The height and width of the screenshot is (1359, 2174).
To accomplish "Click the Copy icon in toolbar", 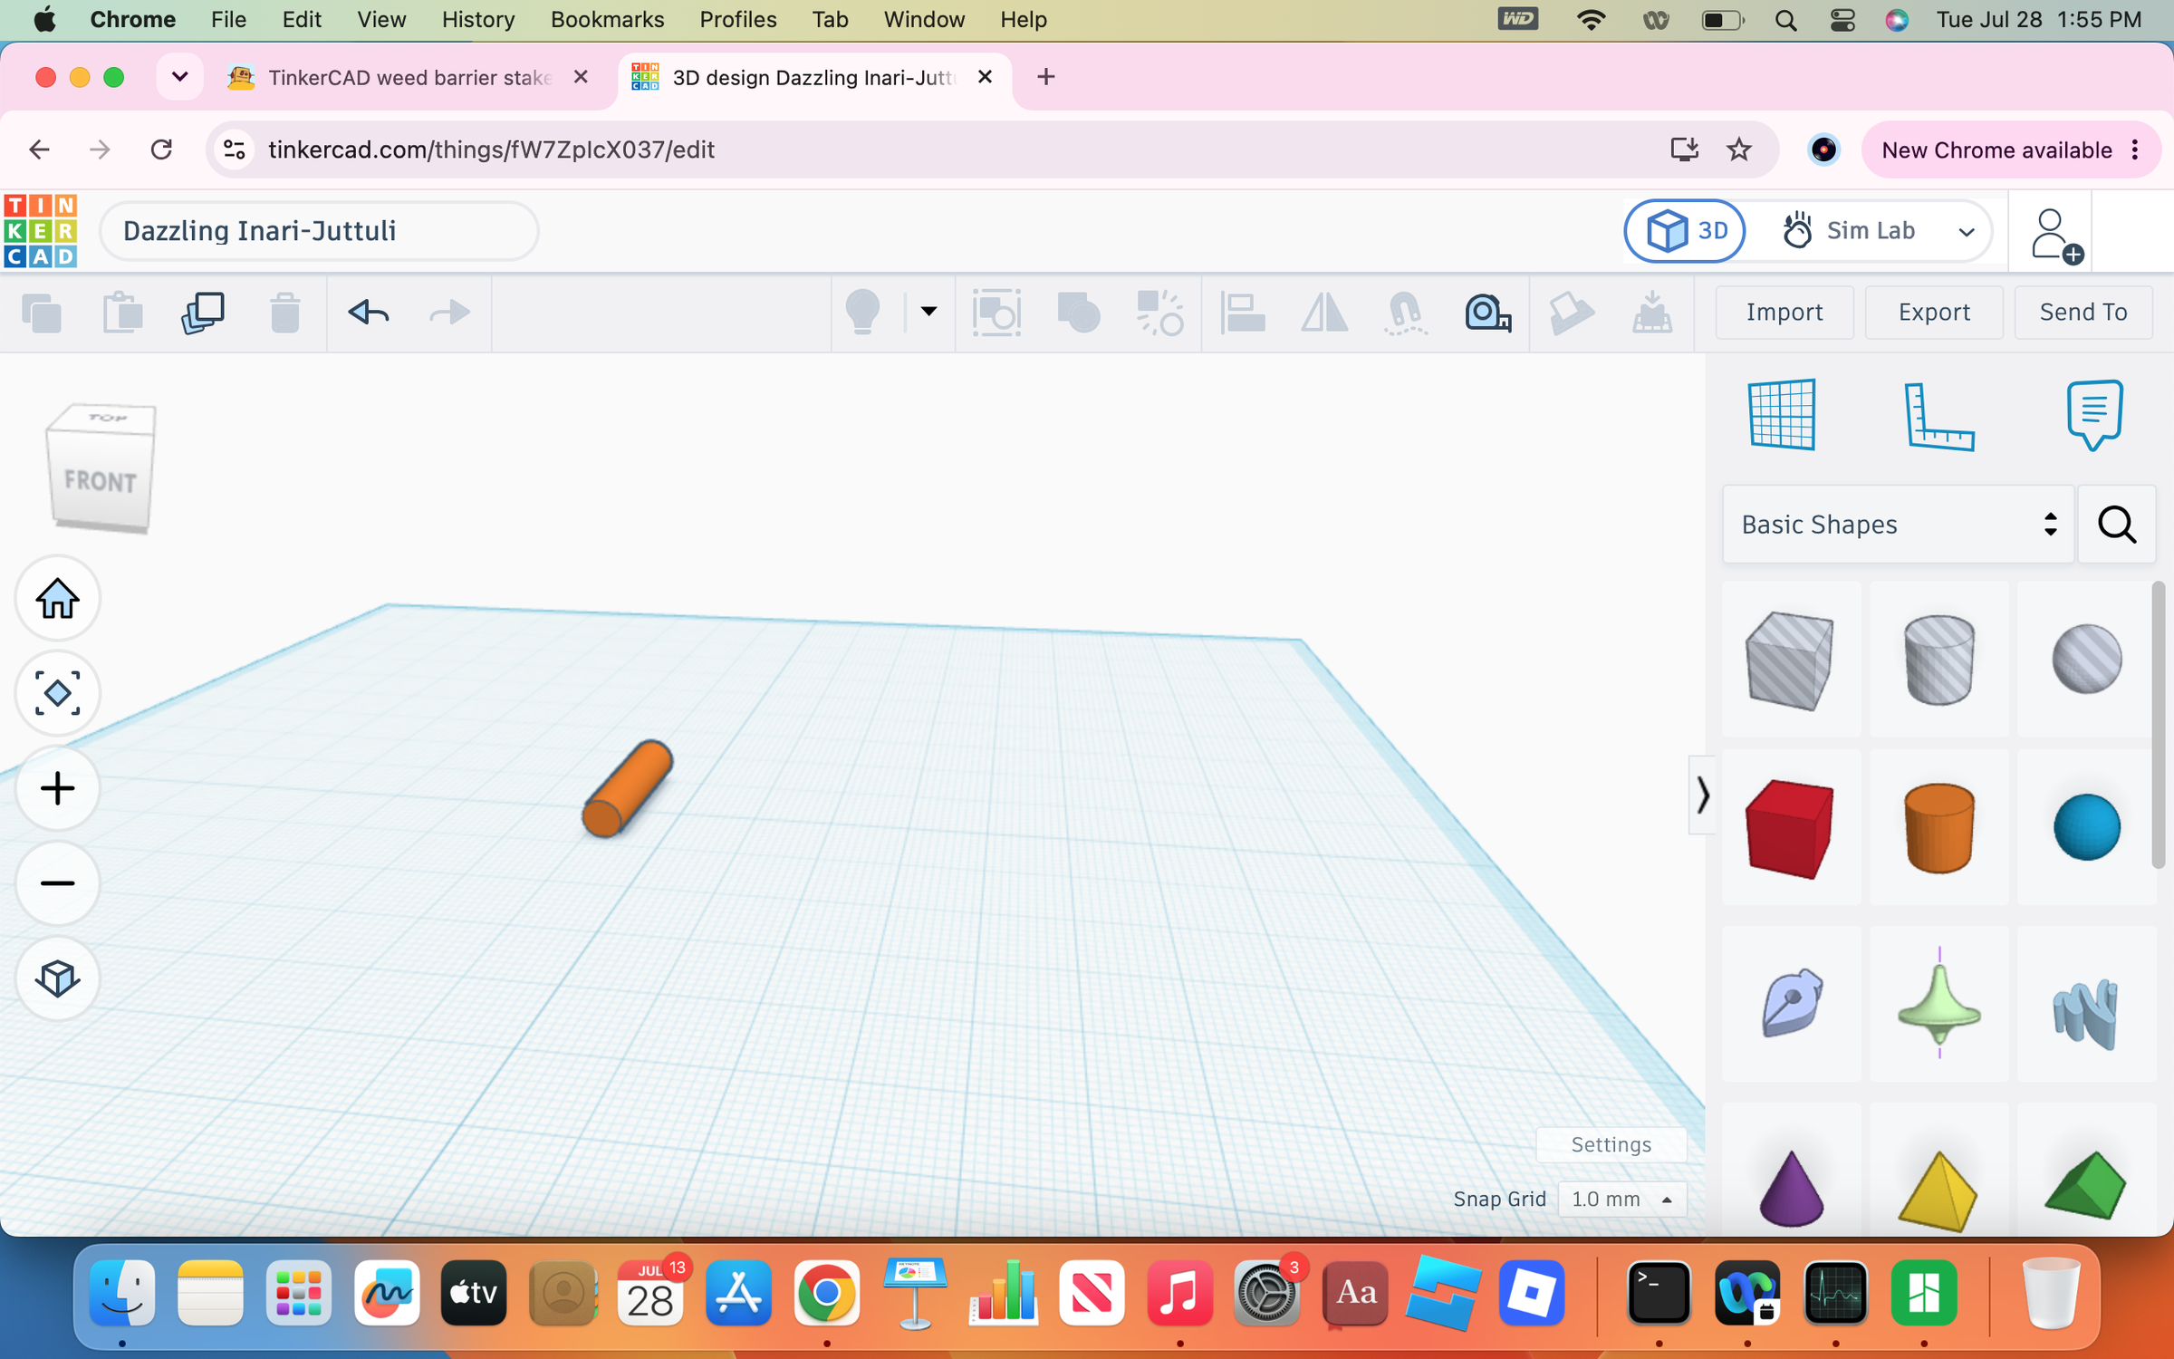I will pos(41,313).
